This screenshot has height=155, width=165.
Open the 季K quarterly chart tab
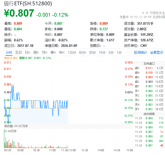point(53,52)
